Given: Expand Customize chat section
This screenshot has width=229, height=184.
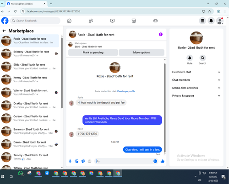Looking at the screenshot, I should click(x=196, y=72).
